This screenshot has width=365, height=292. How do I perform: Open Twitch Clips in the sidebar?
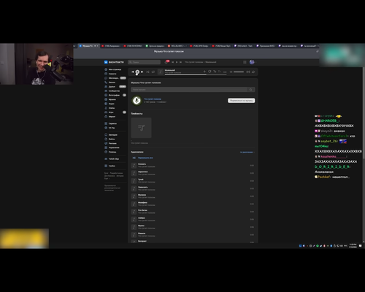point(114,159)
